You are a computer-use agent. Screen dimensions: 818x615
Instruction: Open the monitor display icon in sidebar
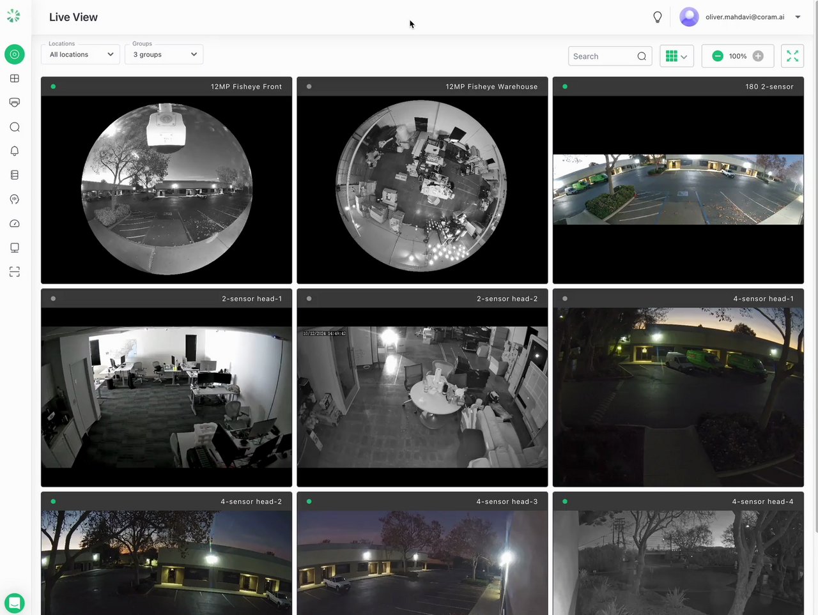pos(15,248)
